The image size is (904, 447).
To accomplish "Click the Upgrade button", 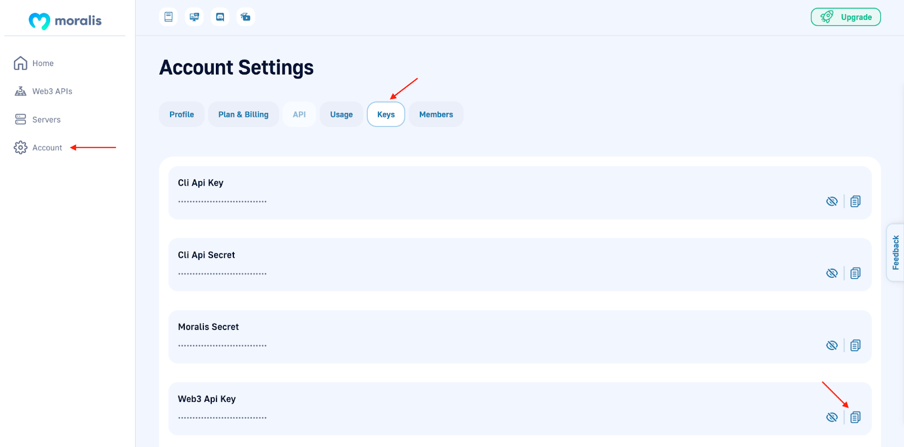I will (846, 17).
